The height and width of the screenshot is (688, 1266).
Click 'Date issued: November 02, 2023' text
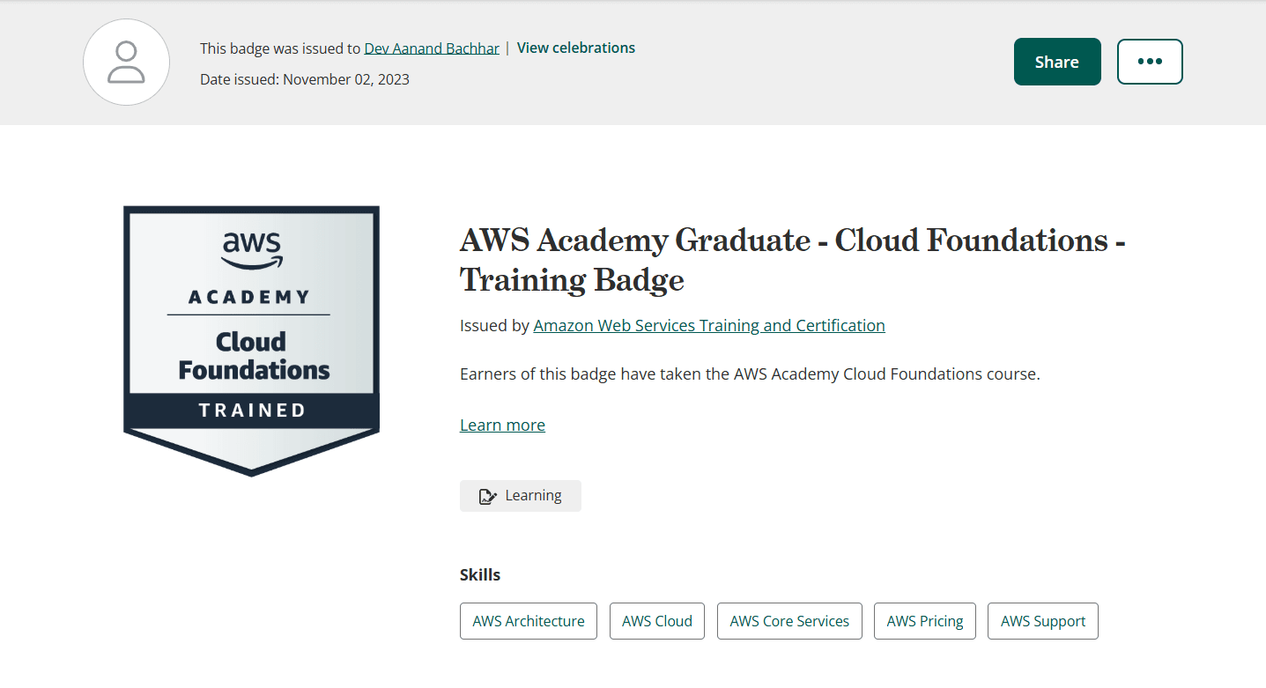[x=305, y=79]
